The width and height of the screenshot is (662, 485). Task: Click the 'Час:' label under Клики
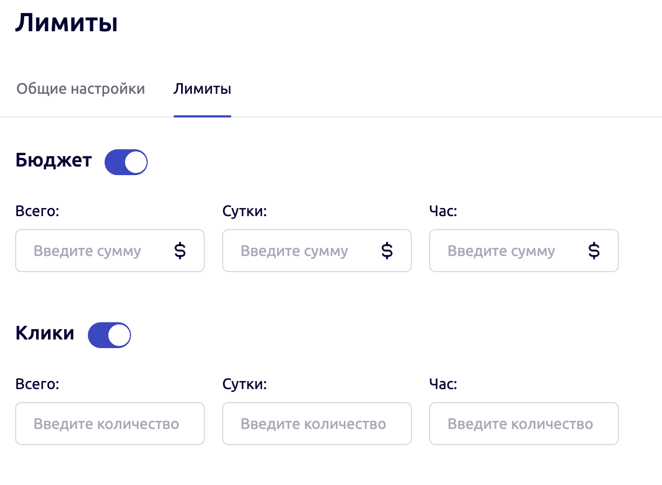click(x=442, y=384)
